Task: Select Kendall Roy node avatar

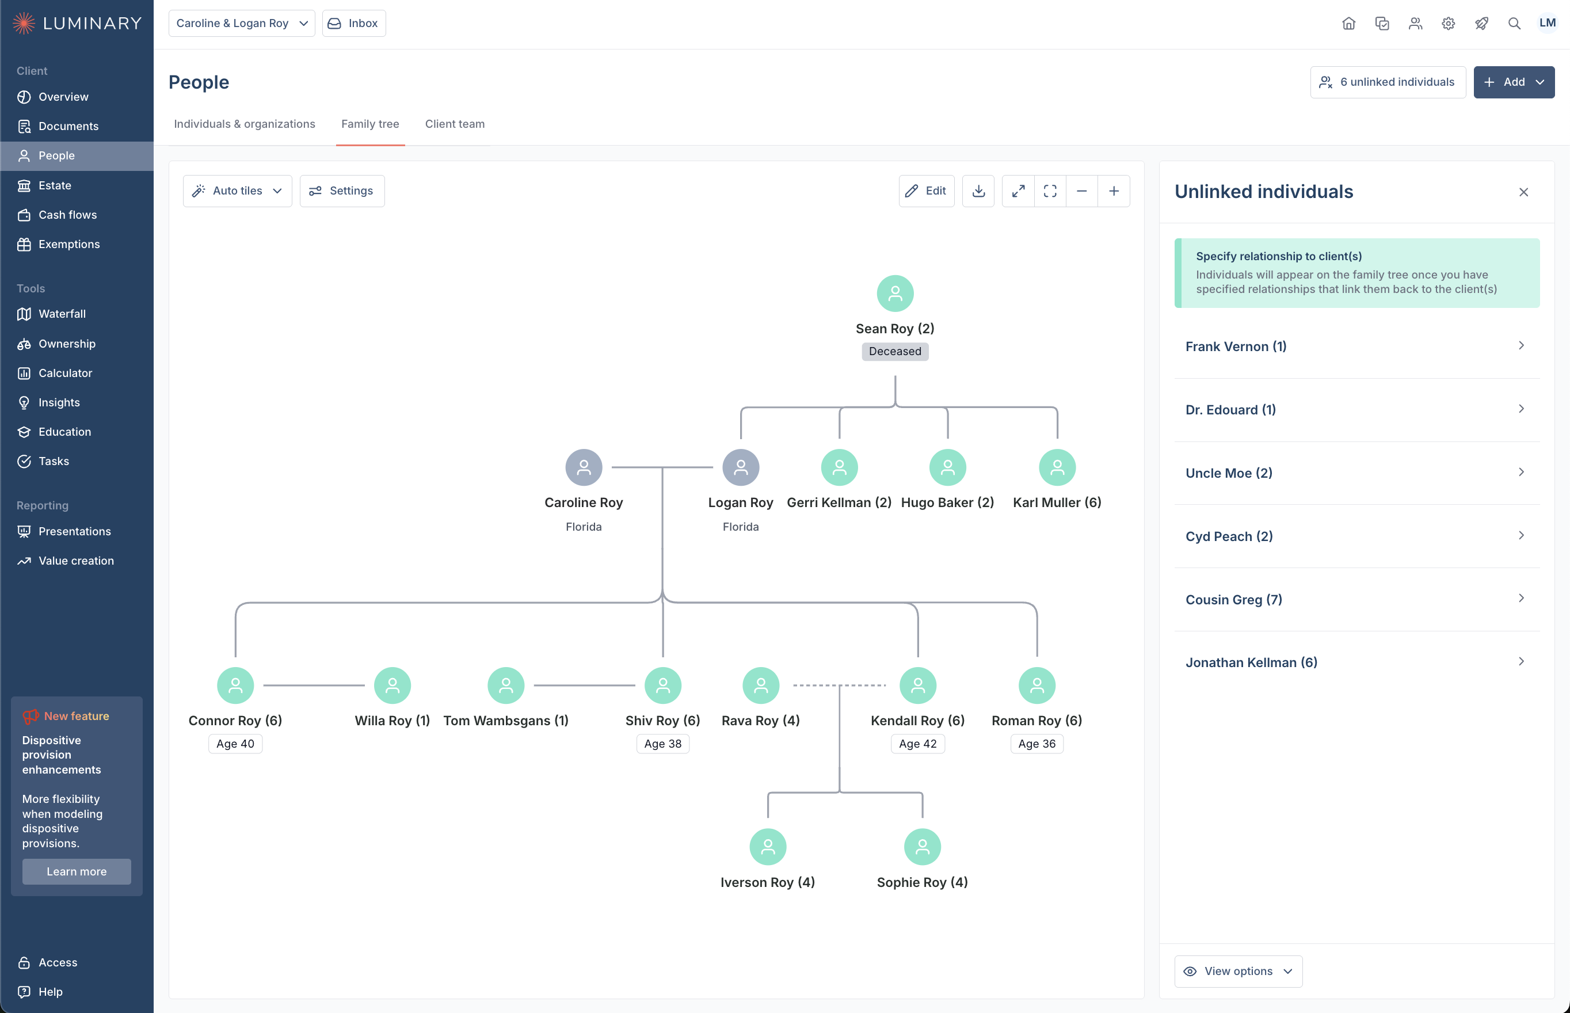Action: pyautogui.click(x=917, y=686)
